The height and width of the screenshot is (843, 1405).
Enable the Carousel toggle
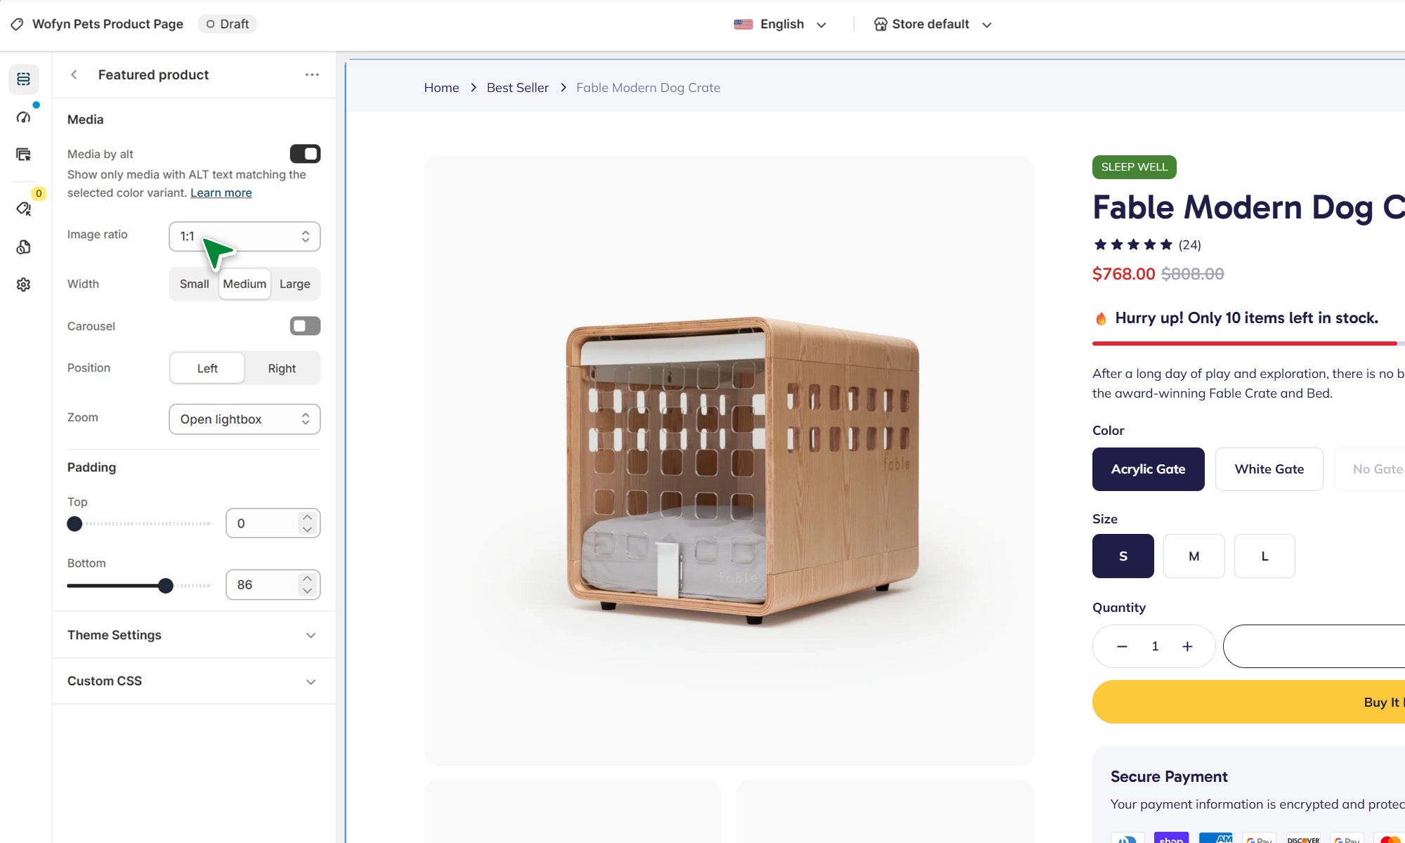point(305,326)
